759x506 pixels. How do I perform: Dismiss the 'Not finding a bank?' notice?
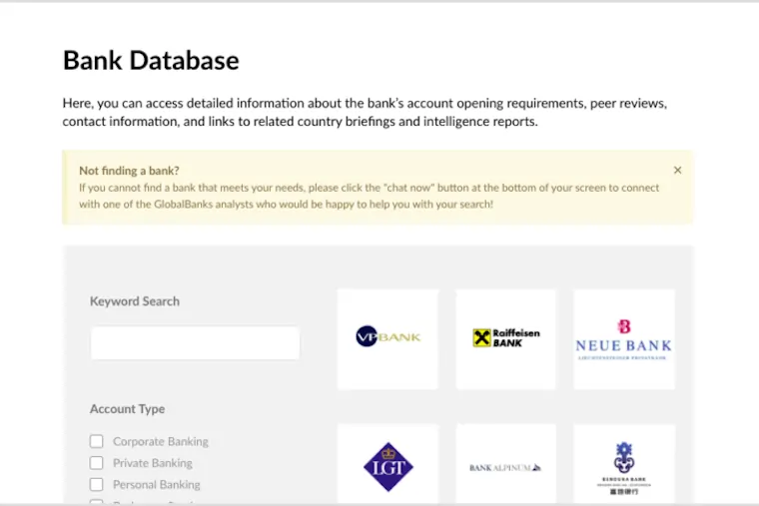click(x=677, y=171)
